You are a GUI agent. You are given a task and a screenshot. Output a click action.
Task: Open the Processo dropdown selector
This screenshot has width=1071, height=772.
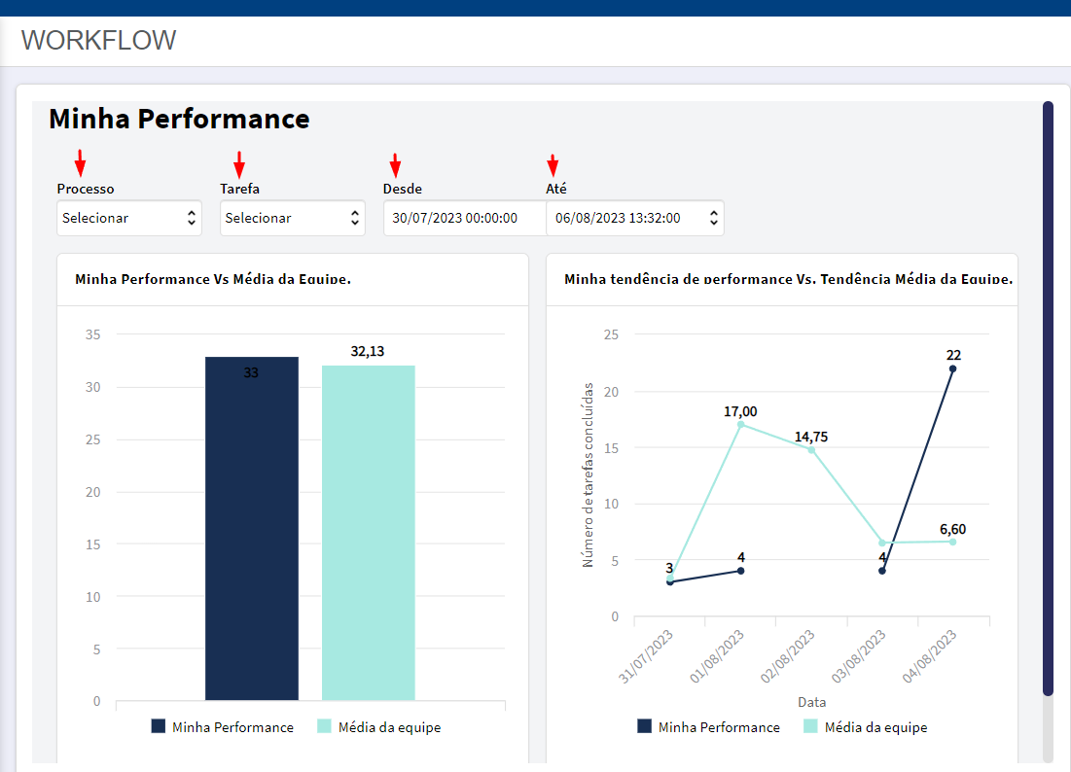click(129, 218)
